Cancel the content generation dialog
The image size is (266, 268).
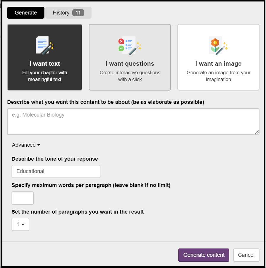coord(246,255)
